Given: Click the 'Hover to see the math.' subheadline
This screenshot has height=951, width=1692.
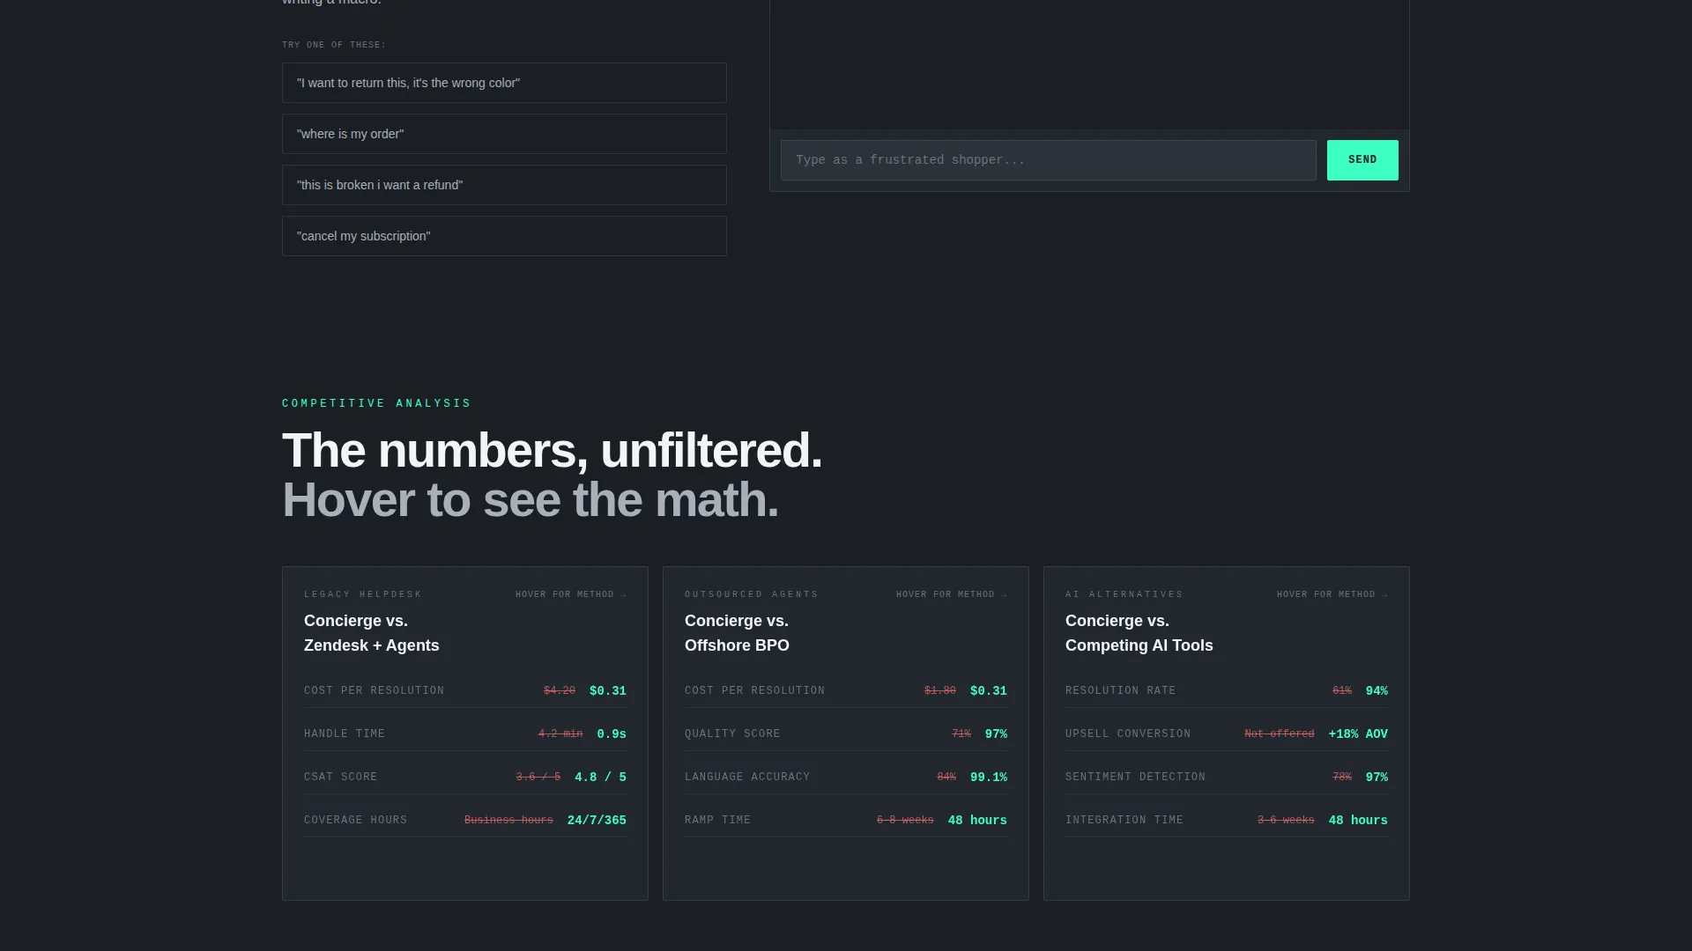Looking at the screenshot, I should click(531, 500).
